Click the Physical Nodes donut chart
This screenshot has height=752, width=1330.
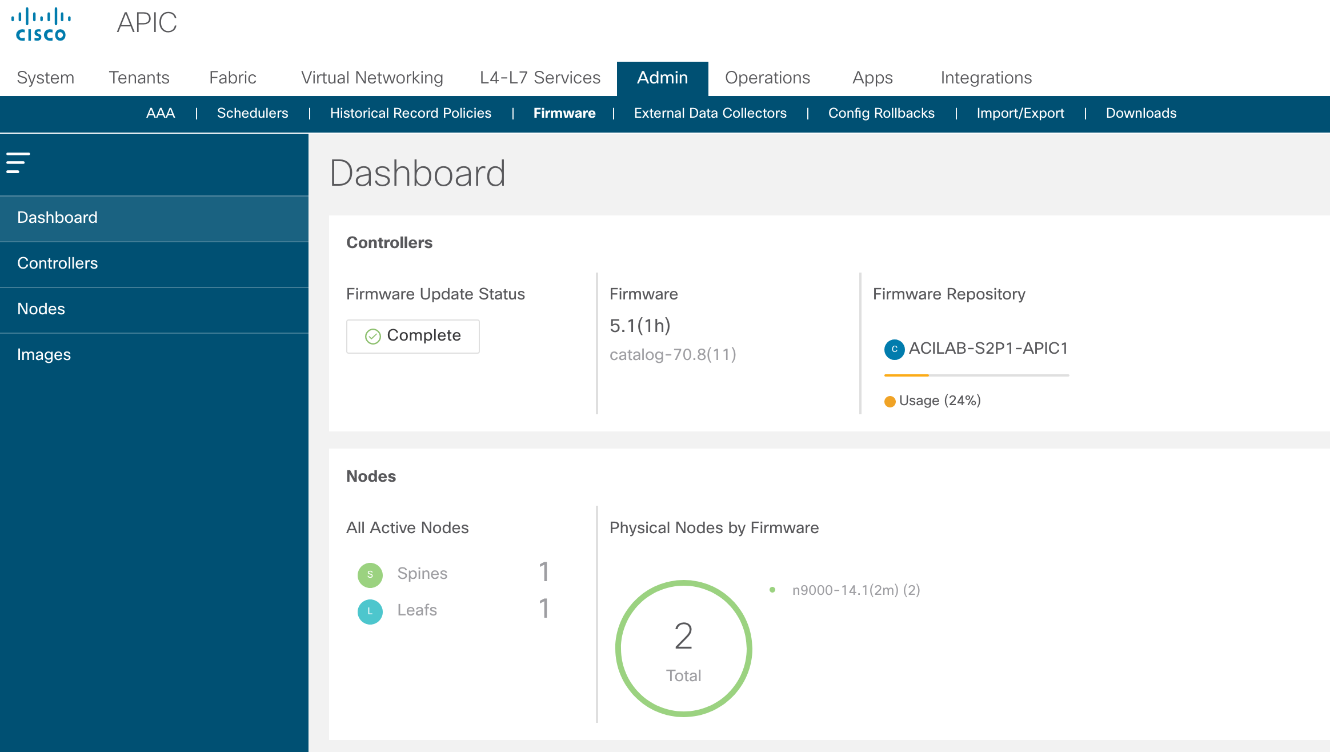point(683,649)
